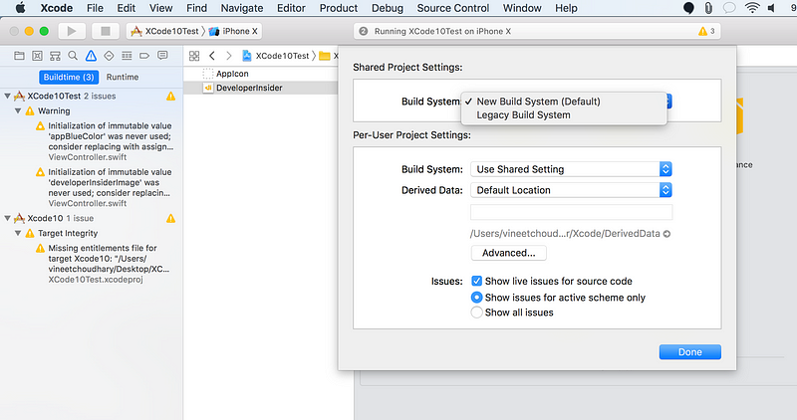Go back with the left chevron
The height and width of the screenshot is (420, 797).
[212, 56]
